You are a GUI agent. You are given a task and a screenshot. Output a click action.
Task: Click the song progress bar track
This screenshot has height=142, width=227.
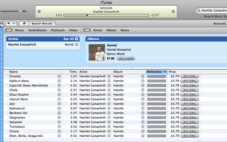(106, 15)
